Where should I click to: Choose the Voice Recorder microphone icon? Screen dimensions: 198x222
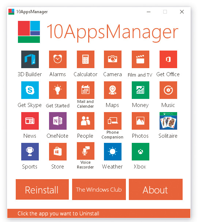point(86,151)
